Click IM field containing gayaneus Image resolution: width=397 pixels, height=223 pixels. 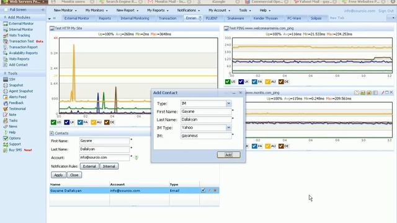206,136
